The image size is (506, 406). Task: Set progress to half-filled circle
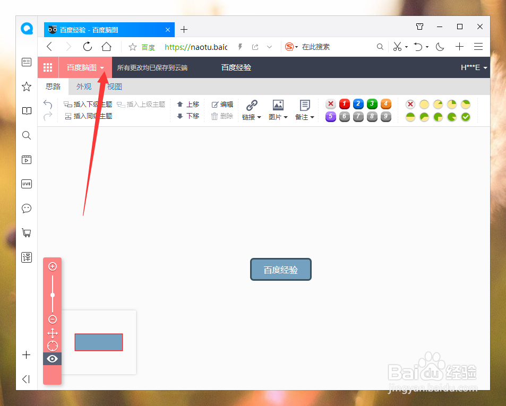(410, 117)
